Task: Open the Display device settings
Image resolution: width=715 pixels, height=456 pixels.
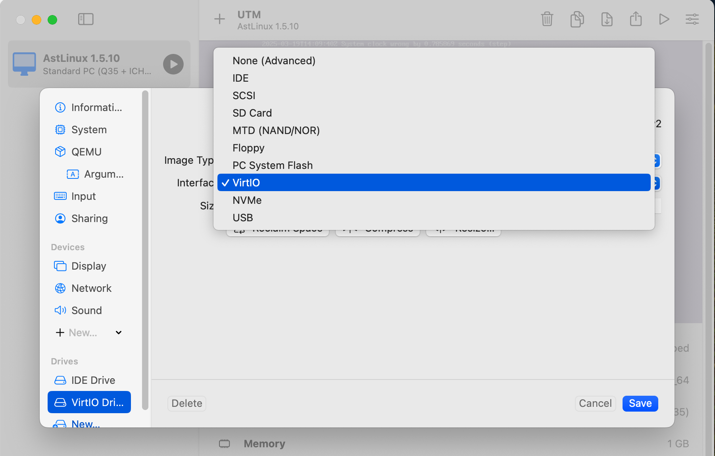Action: click(89, 266)
